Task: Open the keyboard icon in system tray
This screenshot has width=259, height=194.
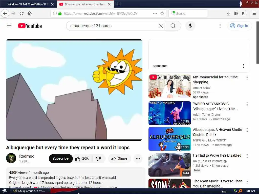Action: pos(224,191)
